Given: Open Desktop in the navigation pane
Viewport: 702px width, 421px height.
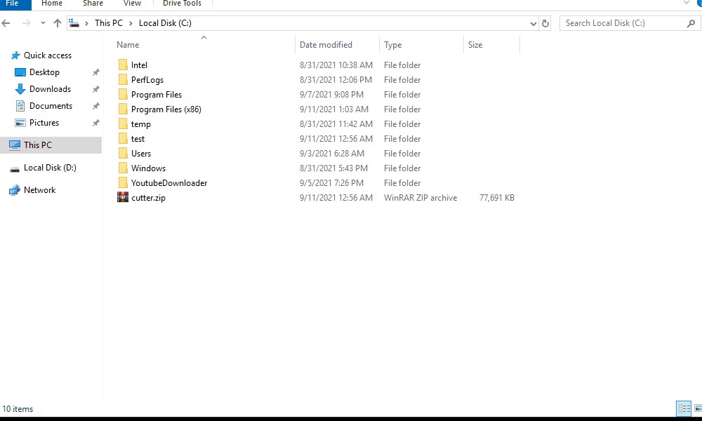Looking at the screenshot, I should point(44,72).
